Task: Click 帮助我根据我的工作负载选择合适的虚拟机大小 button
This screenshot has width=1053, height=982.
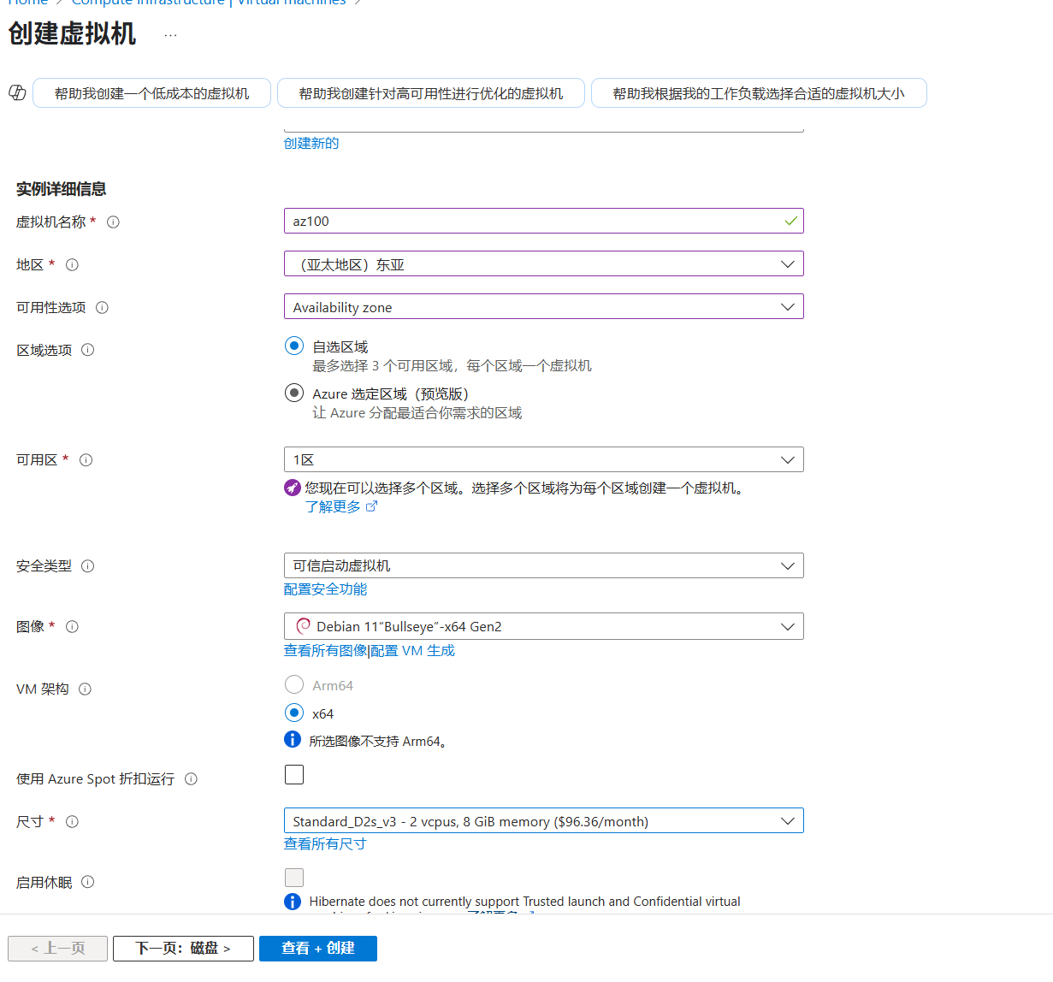Action: 759,93
